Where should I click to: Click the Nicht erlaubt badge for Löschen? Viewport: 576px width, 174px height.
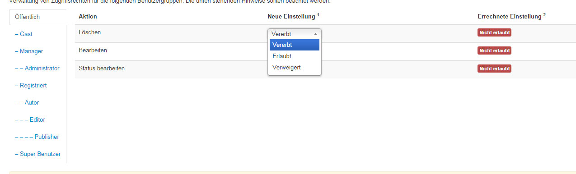(494, 33)
